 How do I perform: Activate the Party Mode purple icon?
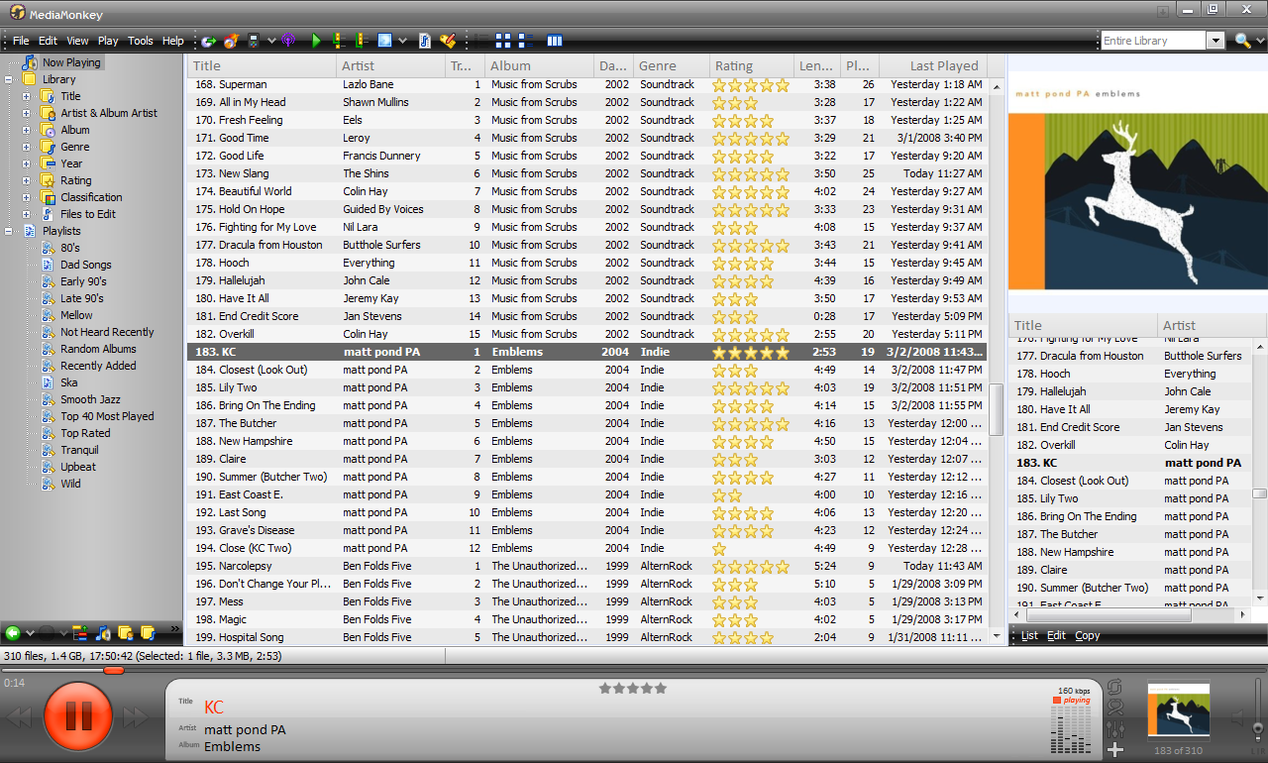(x=288, y=41)
